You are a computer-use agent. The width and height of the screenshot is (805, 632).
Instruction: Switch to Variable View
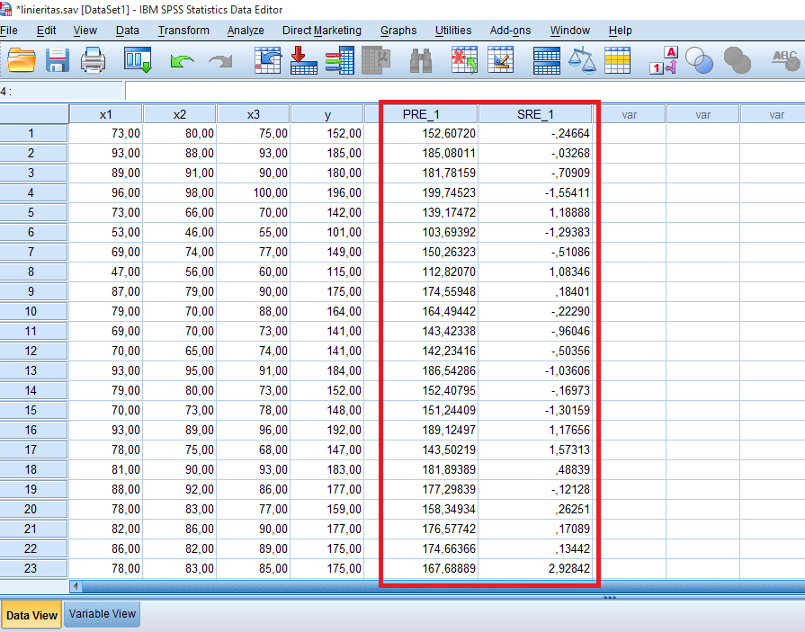pos(102,614)
